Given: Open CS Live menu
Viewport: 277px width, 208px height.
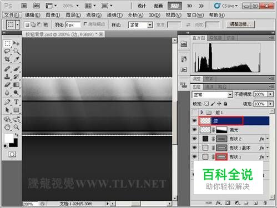Looking at the screenshot, I should coord(226,6).
